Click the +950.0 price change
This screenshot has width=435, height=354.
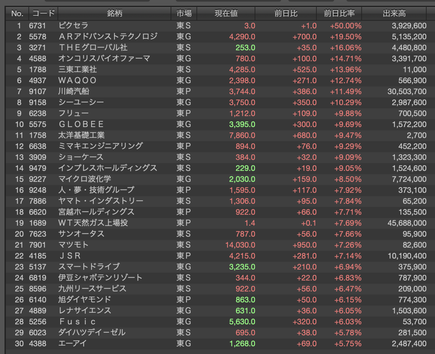point(304,245)
